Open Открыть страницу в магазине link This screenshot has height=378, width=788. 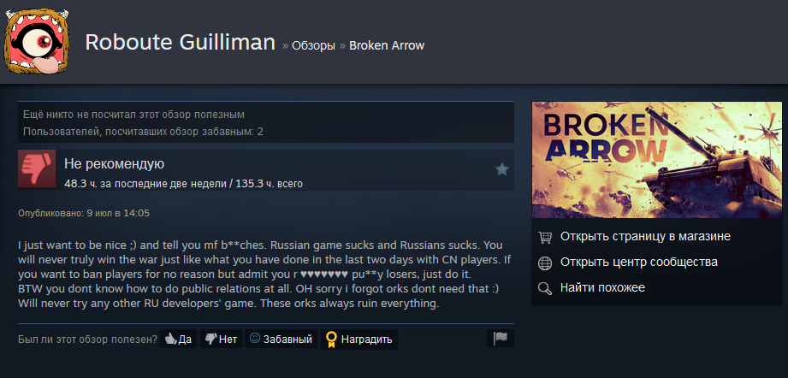645,236
